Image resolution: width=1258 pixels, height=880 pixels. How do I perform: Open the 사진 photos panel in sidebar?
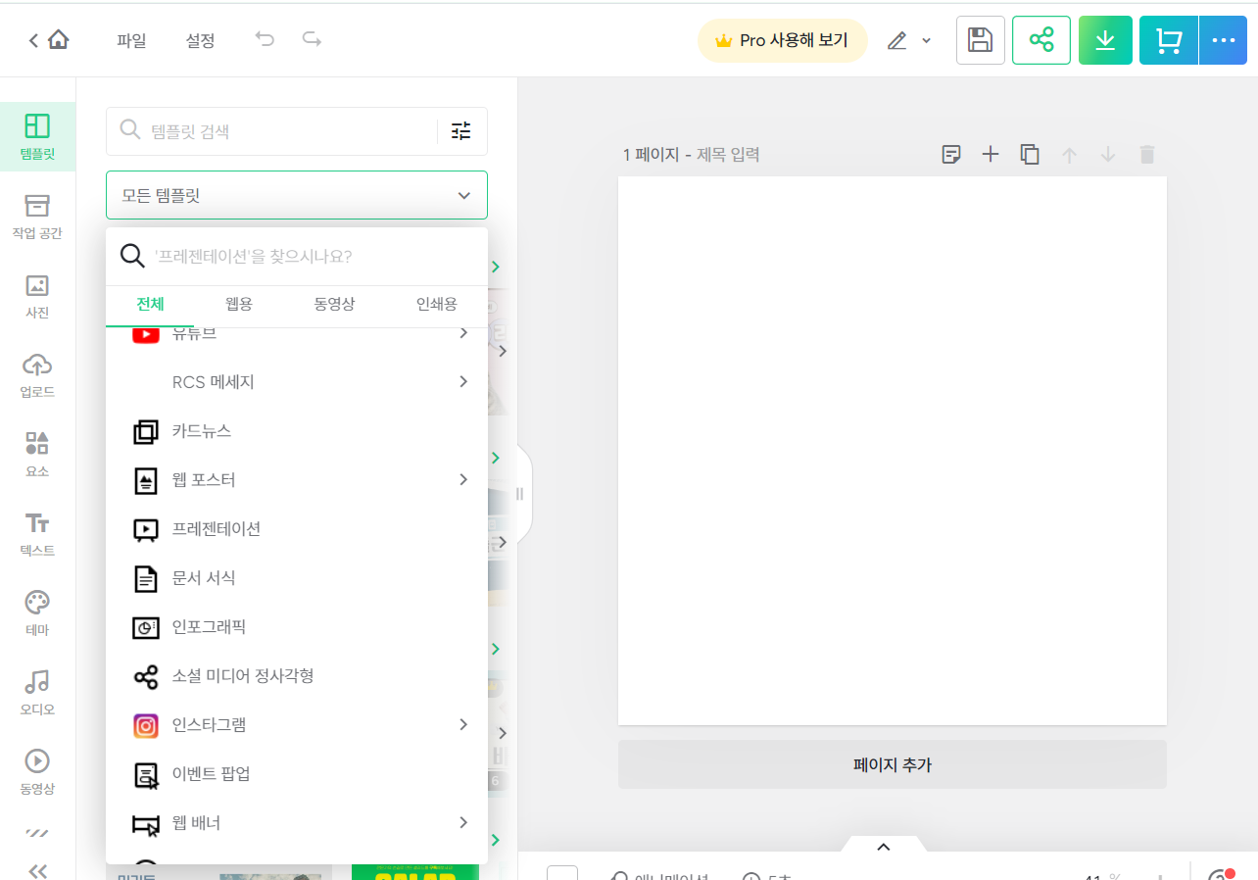36,296
